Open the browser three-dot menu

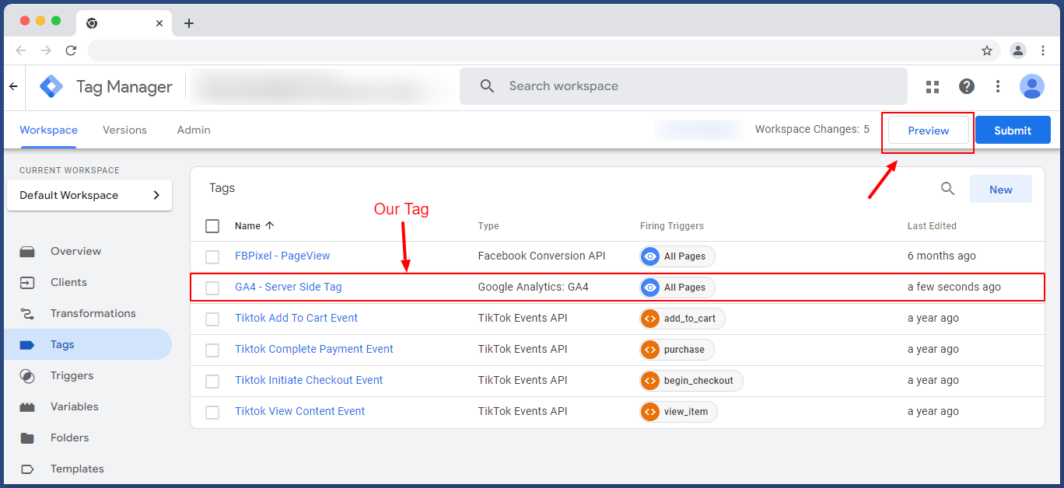click(x=1043, y=51)
